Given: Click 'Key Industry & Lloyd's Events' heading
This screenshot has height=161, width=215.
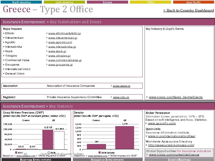Looking at the screenshot, I should [165, 29].
